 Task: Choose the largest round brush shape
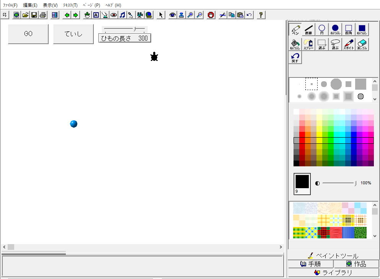pos(336,84)
